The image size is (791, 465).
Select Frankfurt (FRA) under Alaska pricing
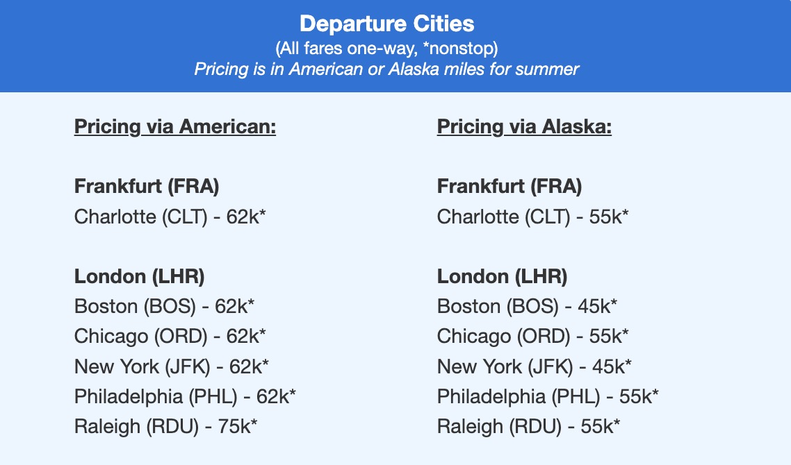509,187
